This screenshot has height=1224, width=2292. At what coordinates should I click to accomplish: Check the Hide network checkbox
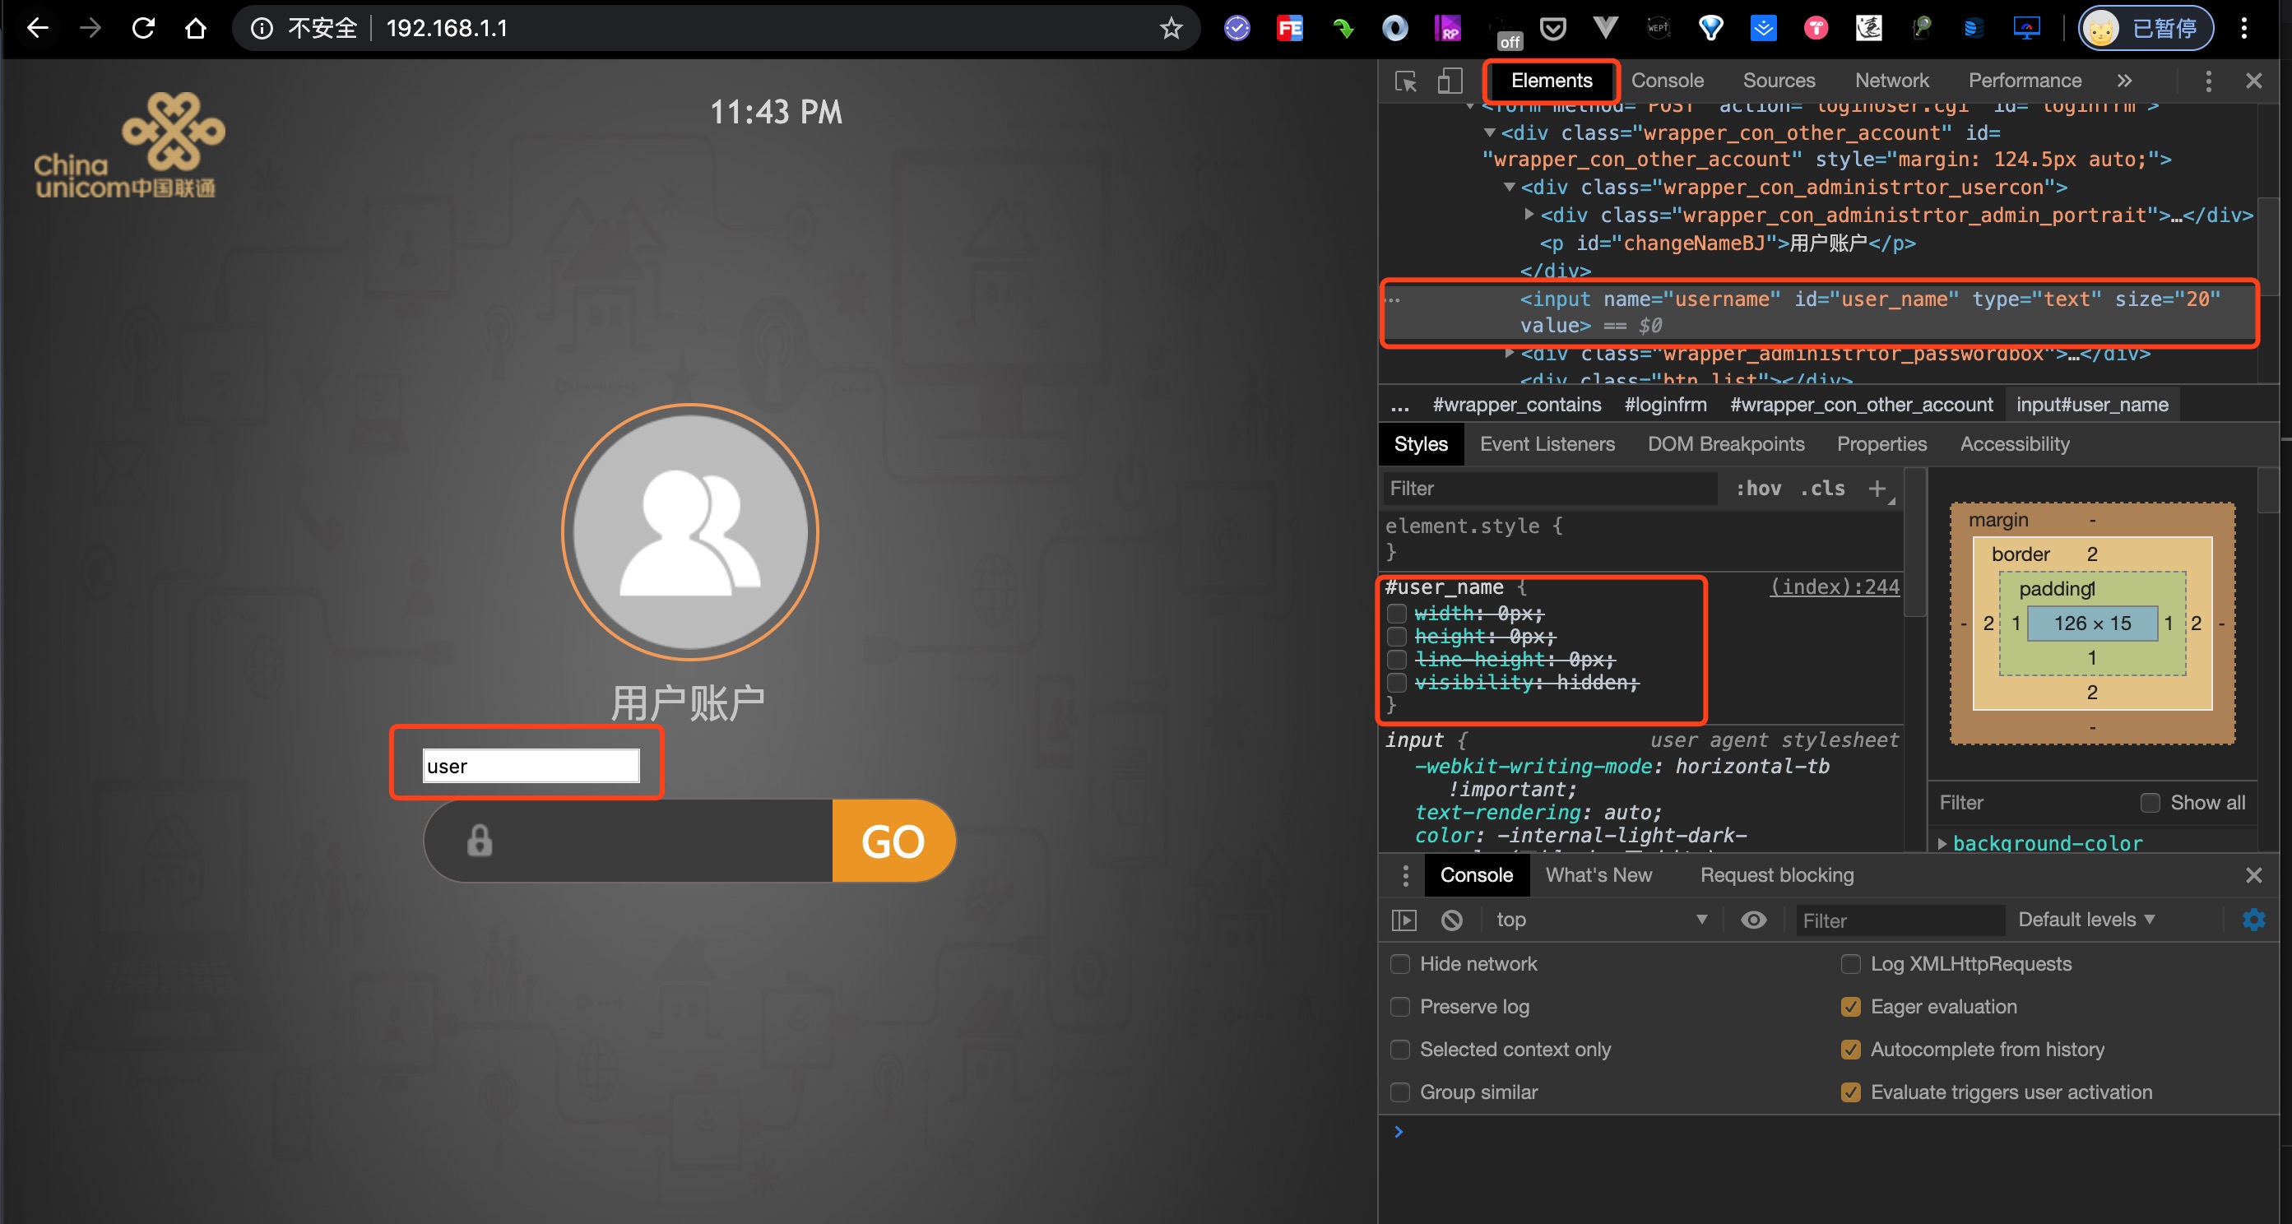[x=1399, y=964]
